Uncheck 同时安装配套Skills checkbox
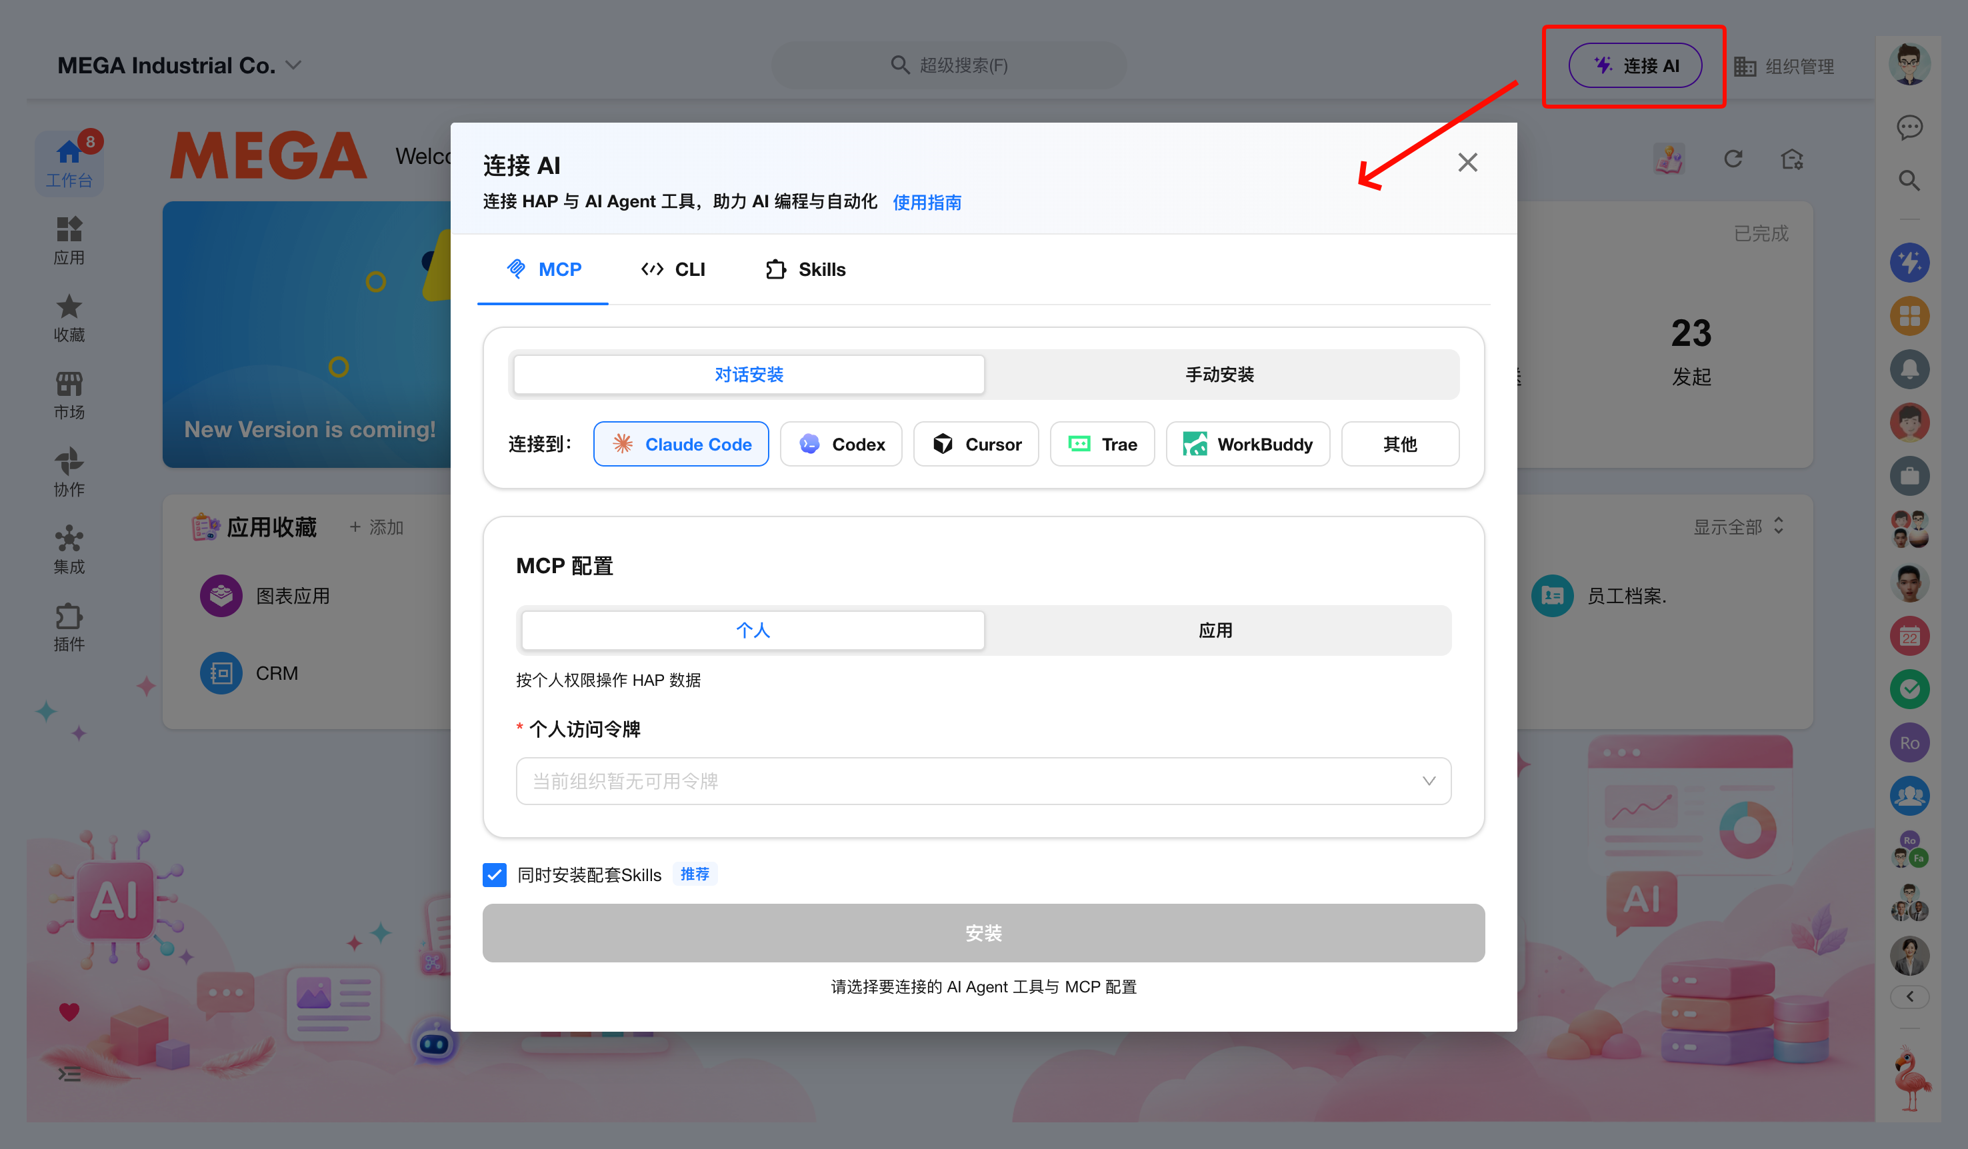The image size is (1968, 1149). (495, 874)
